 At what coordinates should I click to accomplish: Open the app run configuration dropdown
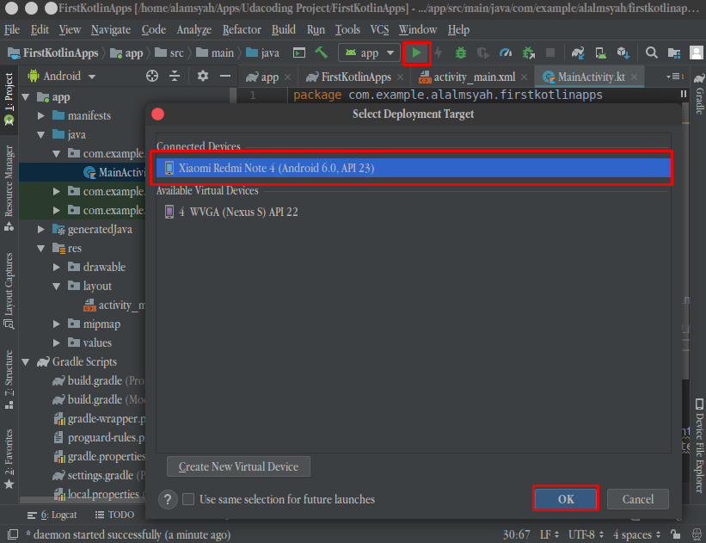369,53
